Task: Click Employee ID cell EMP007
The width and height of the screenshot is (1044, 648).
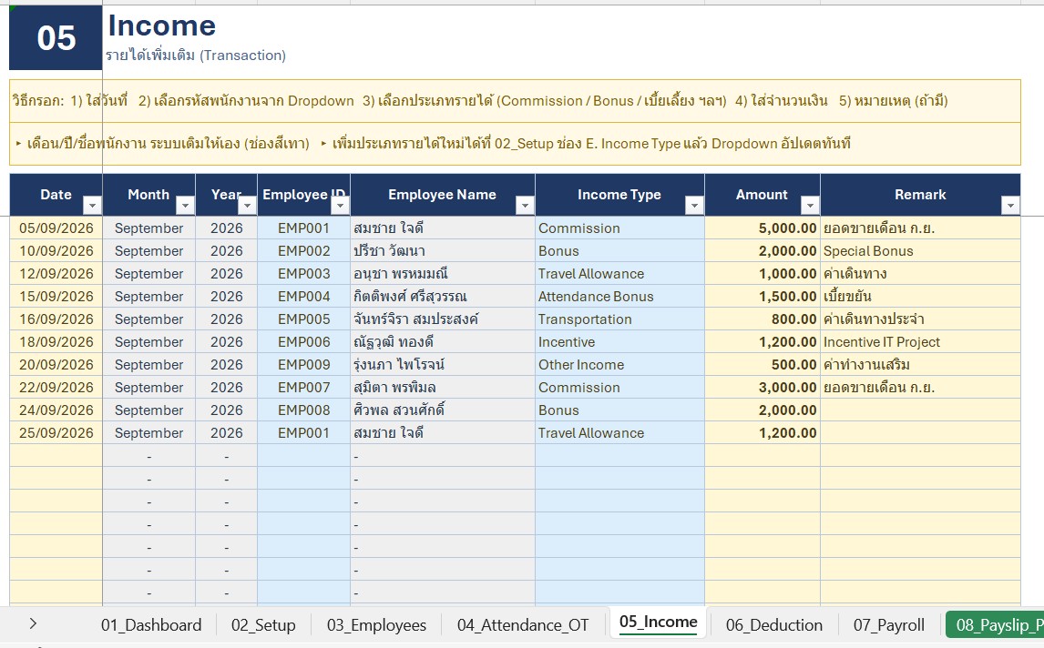Action: pyautogui.click(x=303, y=387)
